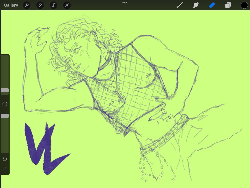
Task: Open the Actions wrench menu
Action: 27,5
